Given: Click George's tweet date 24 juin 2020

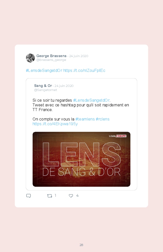Looking at the screenshot, I should (79, 56).
